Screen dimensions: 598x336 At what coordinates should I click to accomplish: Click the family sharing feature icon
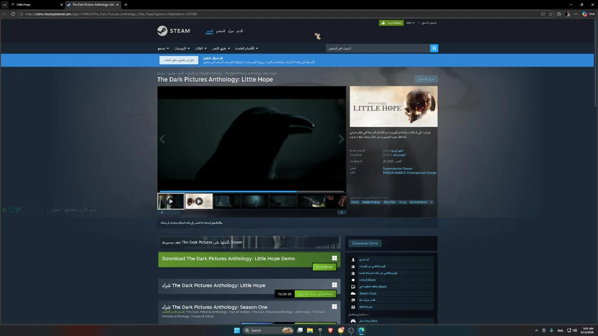353,307
